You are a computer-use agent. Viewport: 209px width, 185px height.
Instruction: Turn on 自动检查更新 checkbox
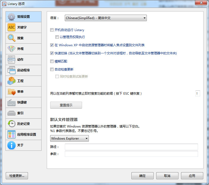click(52, 70)
